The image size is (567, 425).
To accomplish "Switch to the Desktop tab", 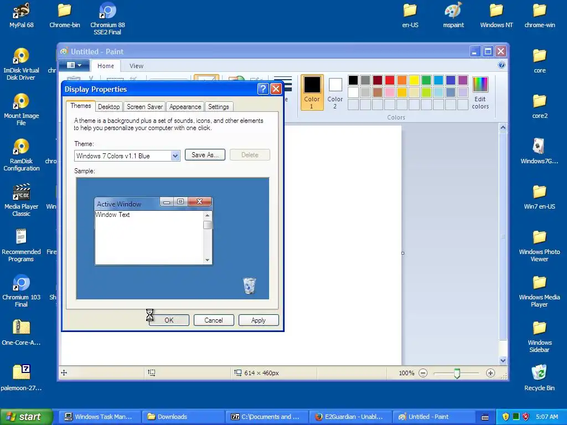I will point(109,107).
